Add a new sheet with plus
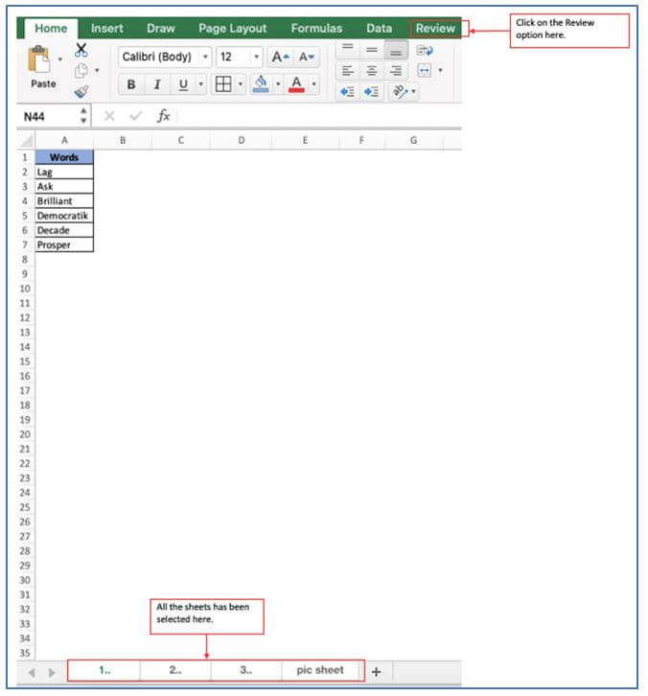The height and width of the screenshot is (696, 648). click(377, 672)
